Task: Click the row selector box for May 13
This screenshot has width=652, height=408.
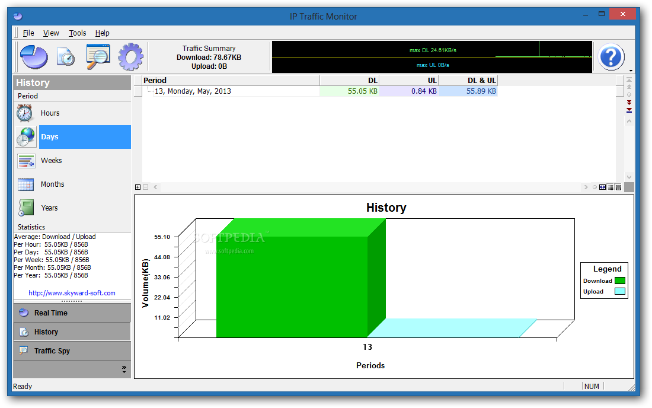Action: [138, 91]
